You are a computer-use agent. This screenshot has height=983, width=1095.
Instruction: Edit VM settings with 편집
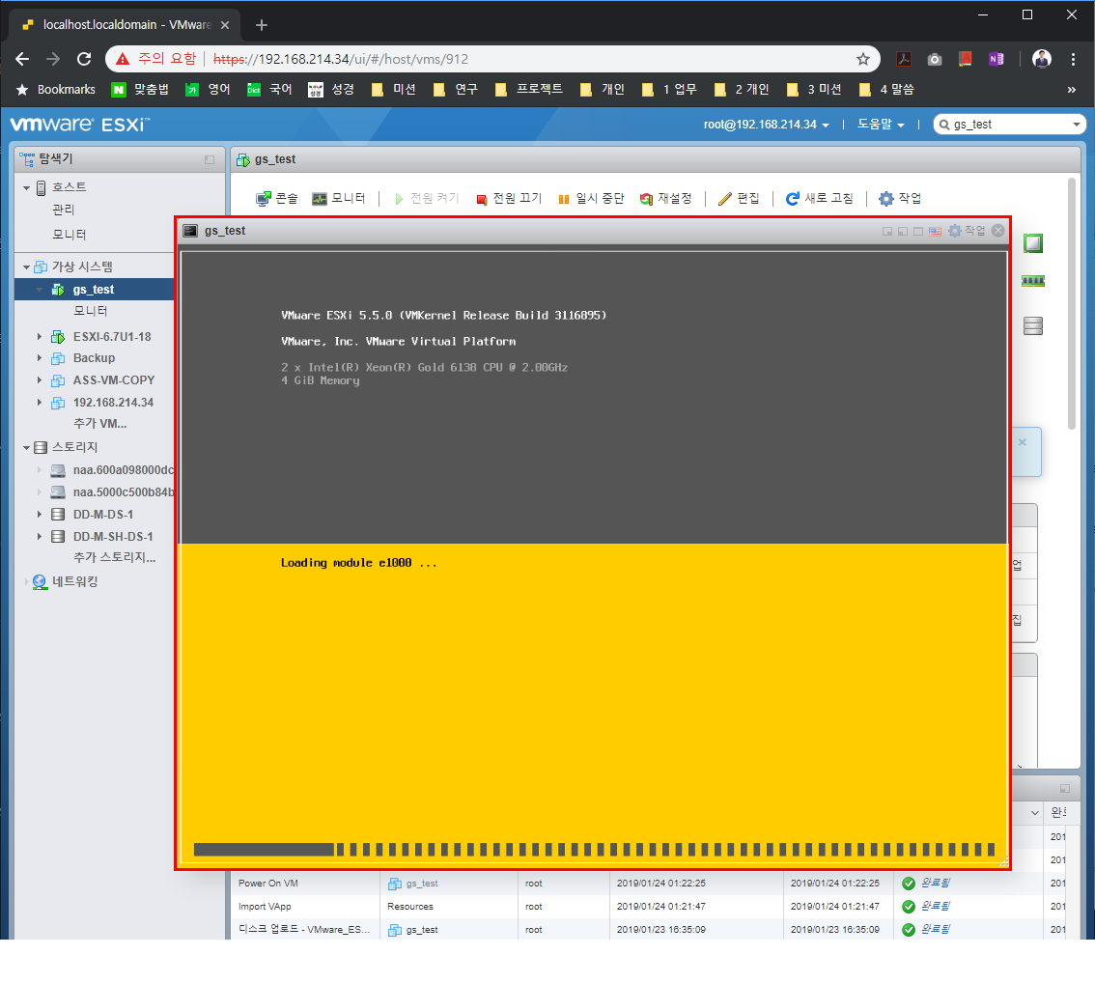click(x=739, y=198)
